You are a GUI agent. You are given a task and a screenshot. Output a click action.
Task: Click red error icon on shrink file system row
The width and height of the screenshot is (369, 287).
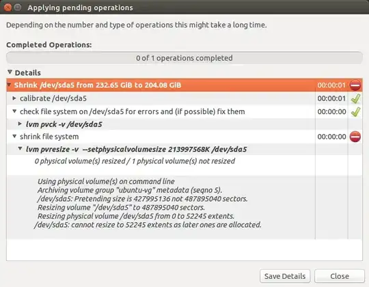pos(355,137)
